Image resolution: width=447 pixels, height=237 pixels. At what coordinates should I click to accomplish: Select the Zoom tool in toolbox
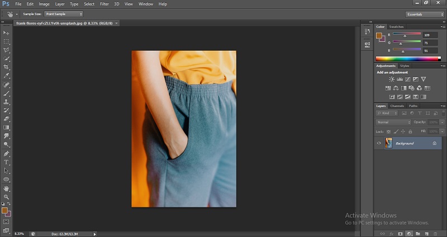[x=6, y=197]
